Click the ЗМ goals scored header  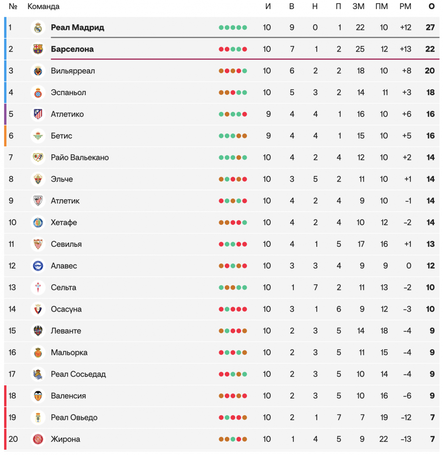358,6
